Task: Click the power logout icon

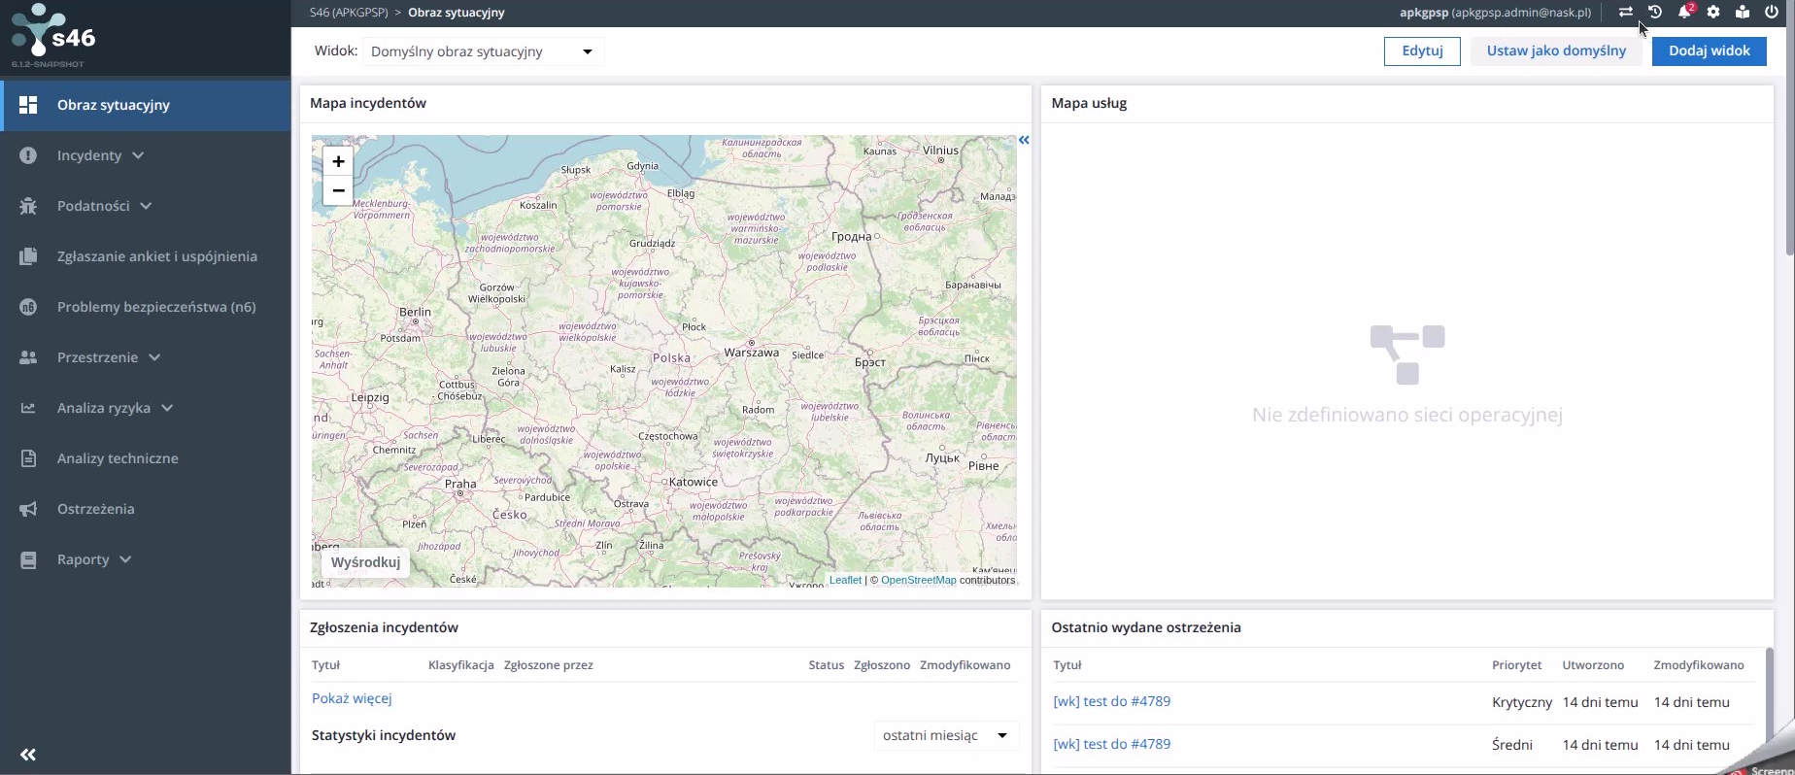Action: point(1772,13)
